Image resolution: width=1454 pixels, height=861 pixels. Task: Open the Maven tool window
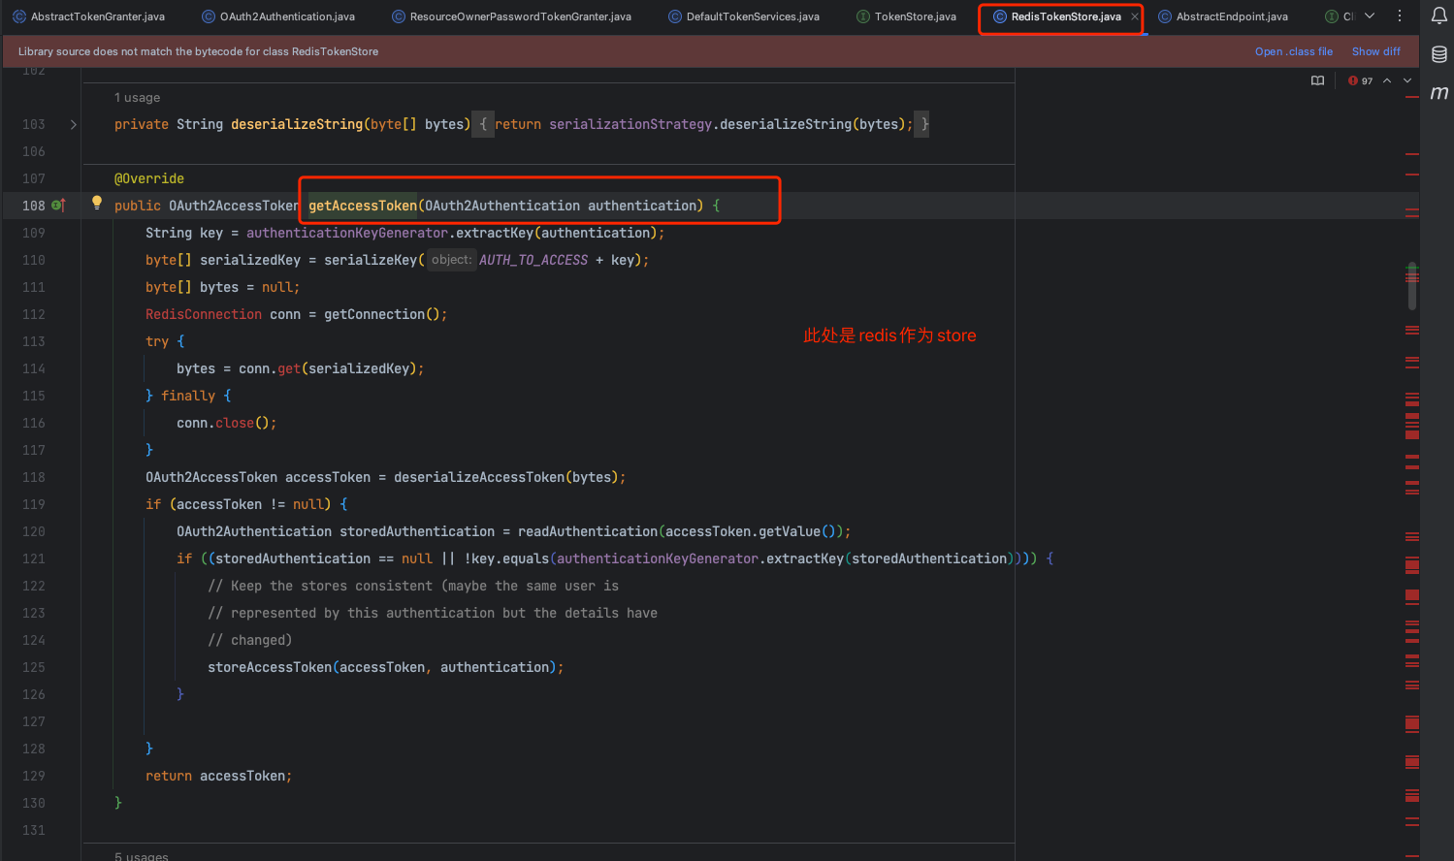pyautogui.click(x=1439, y=93)
